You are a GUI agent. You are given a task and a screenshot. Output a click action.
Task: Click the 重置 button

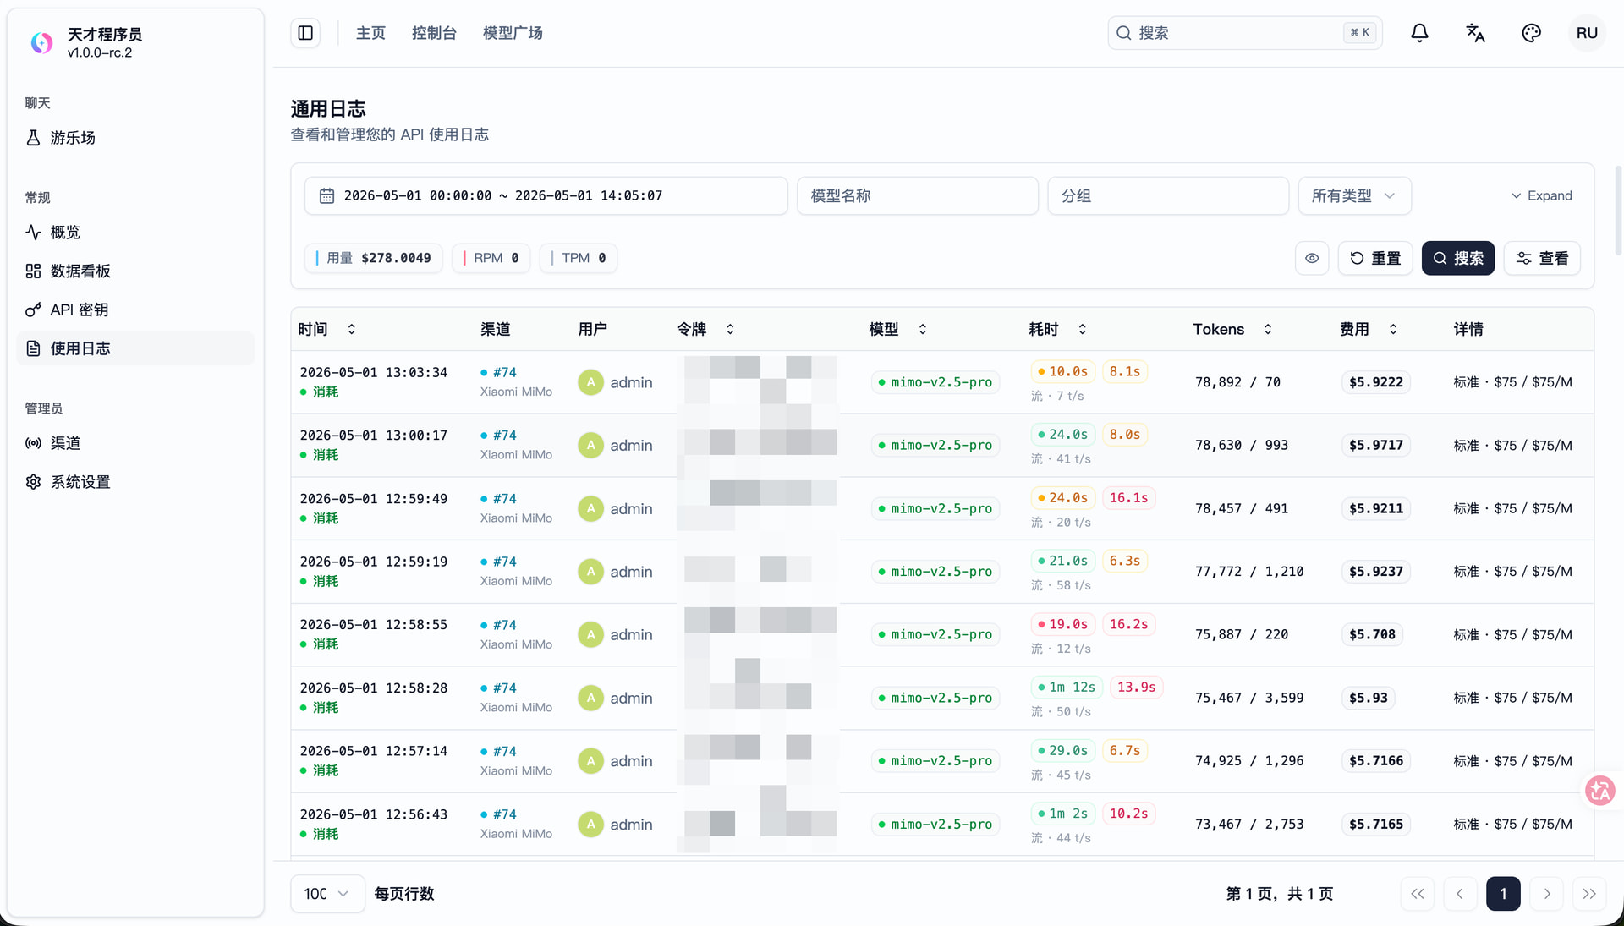click(1375, 258)
